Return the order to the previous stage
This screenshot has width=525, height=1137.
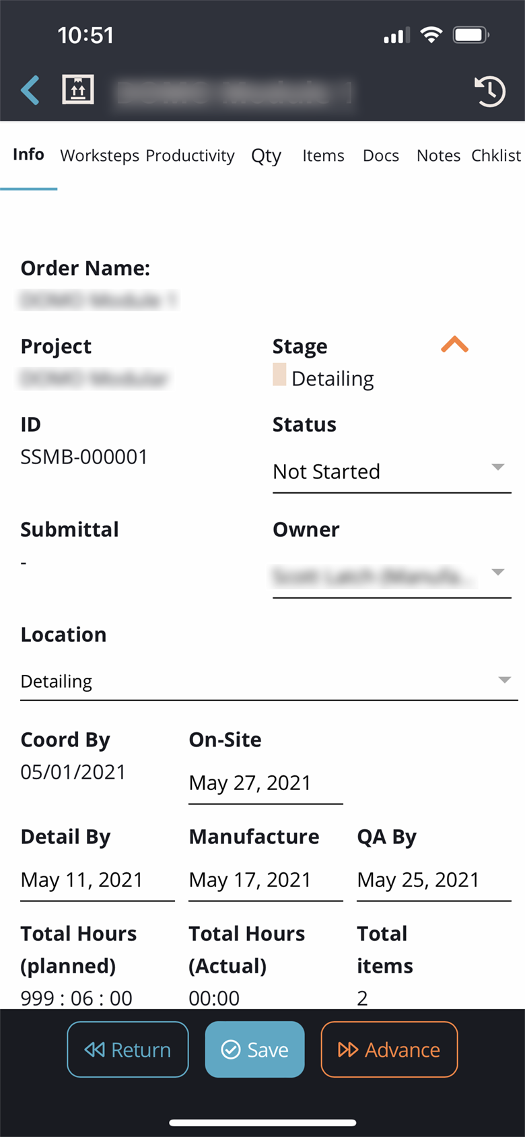[127, 1049]
